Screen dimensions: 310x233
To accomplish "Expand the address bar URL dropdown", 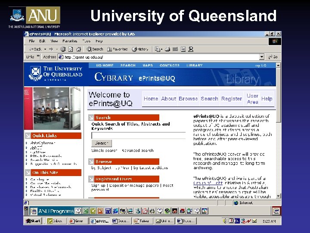I will pyautogui.click(x=262, y=57).
